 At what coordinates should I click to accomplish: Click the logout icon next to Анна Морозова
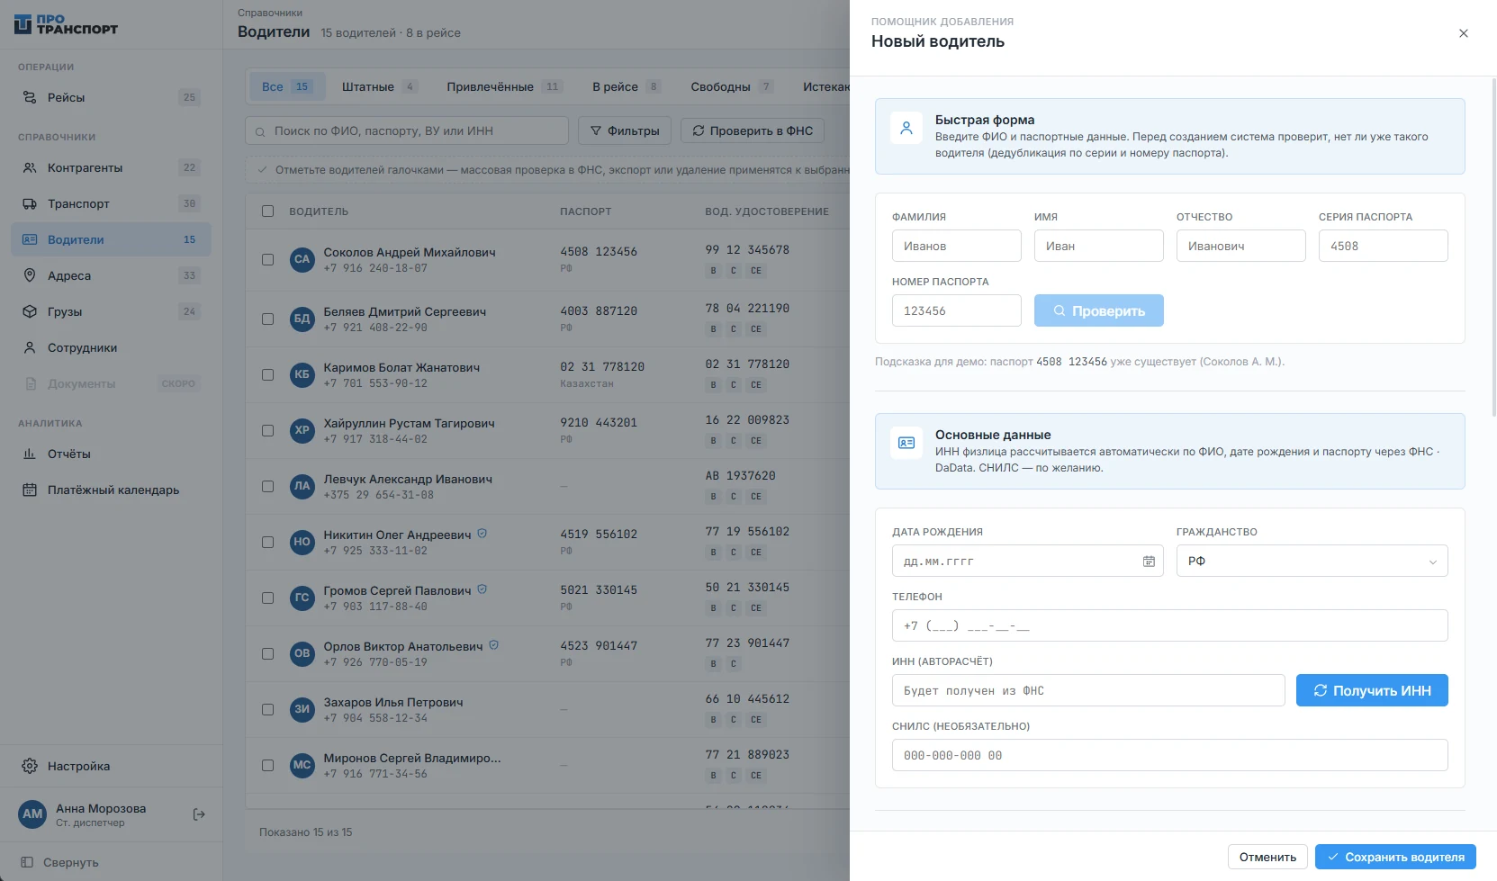(200, 814)
